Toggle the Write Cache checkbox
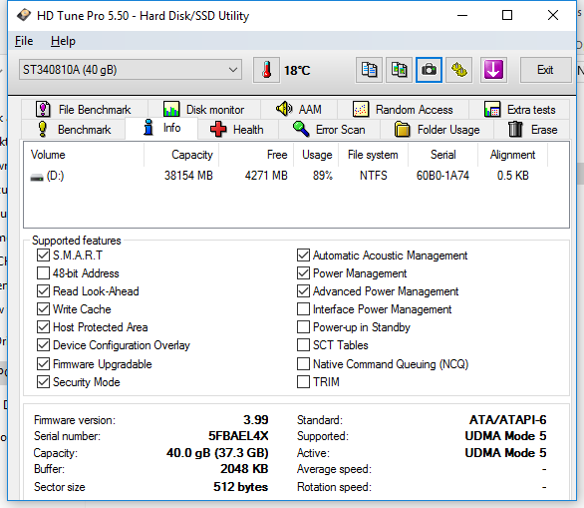The image size is (584, 508). (x=43, y=308)
